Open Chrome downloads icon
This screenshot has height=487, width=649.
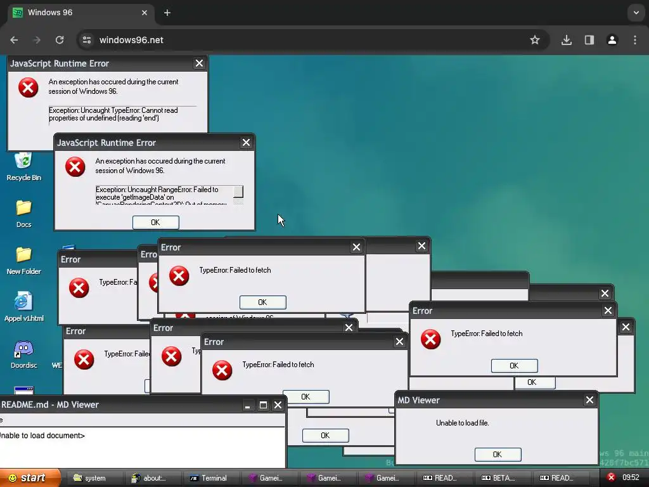[x=566, y=40]
